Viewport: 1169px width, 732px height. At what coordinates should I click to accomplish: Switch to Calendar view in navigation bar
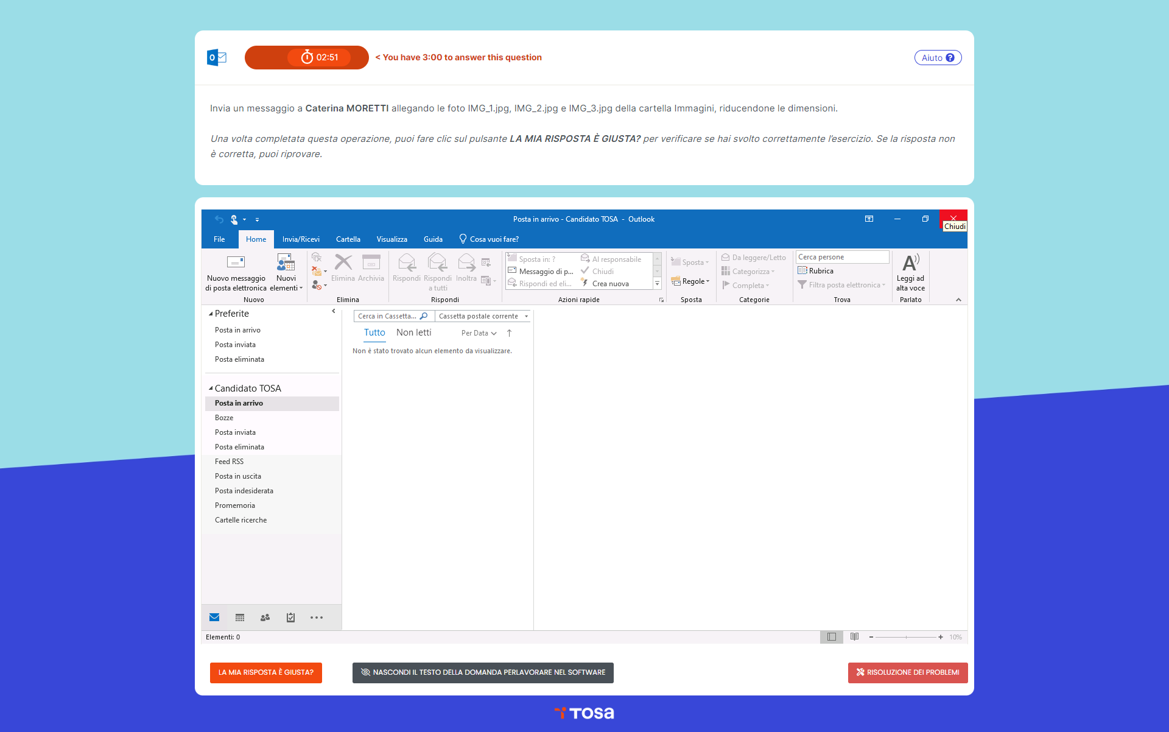click(x=240, y=618)
